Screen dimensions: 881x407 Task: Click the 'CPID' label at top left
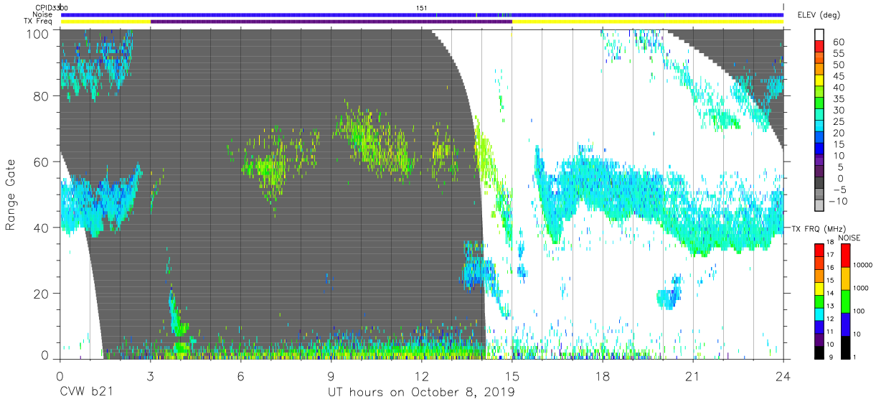(x=44, y=7)
